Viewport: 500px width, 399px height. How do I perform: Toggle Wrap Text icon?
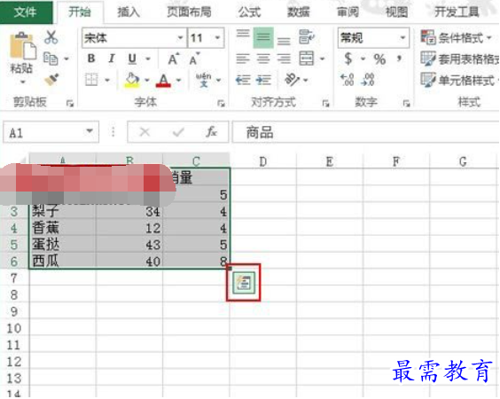[307, 37]
